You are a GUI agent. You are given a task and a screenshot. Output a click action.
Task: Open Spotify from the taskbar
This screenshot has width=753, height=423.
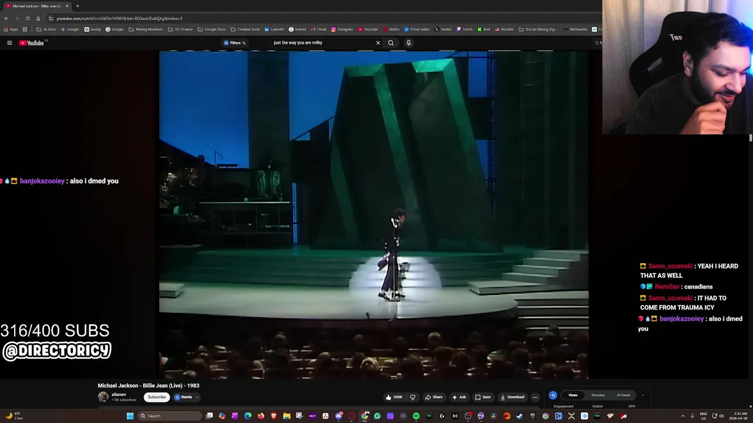(x=416, y=416)
